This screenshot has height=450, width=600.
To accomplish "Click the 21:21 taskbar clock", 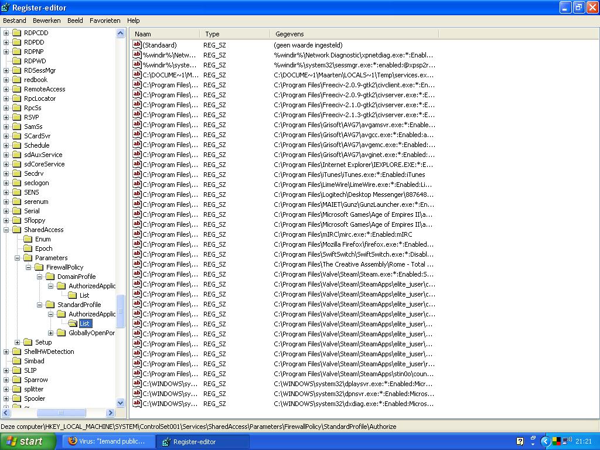I will tap(584, 442).
